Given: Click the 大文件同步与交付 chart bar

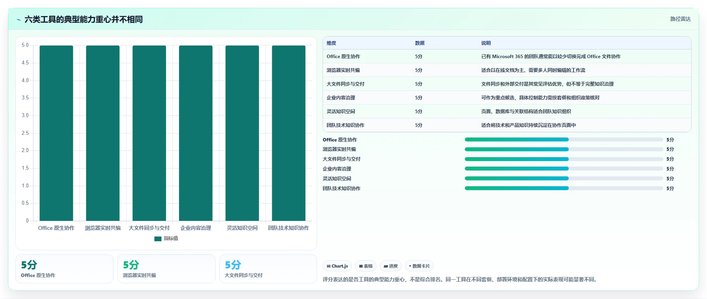Looking at the screenshot, I should (149, 133).
